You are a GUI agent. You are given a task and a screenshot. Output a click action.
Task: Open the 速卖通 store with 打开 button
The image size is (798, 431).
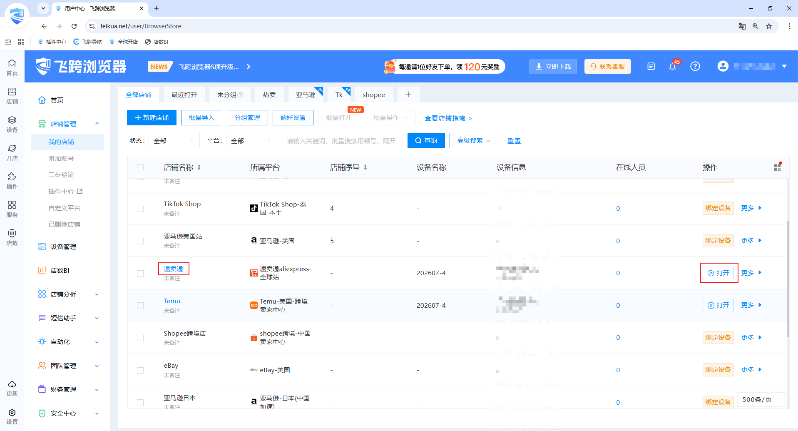(718, 273)
